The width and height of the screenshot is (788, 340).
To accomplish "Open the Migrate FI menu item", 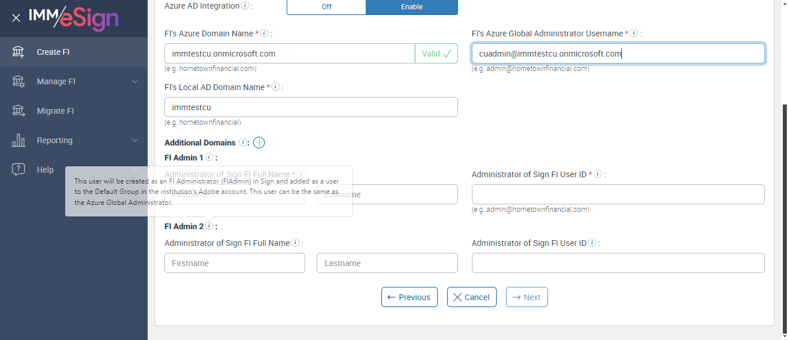I will (55, 111).
